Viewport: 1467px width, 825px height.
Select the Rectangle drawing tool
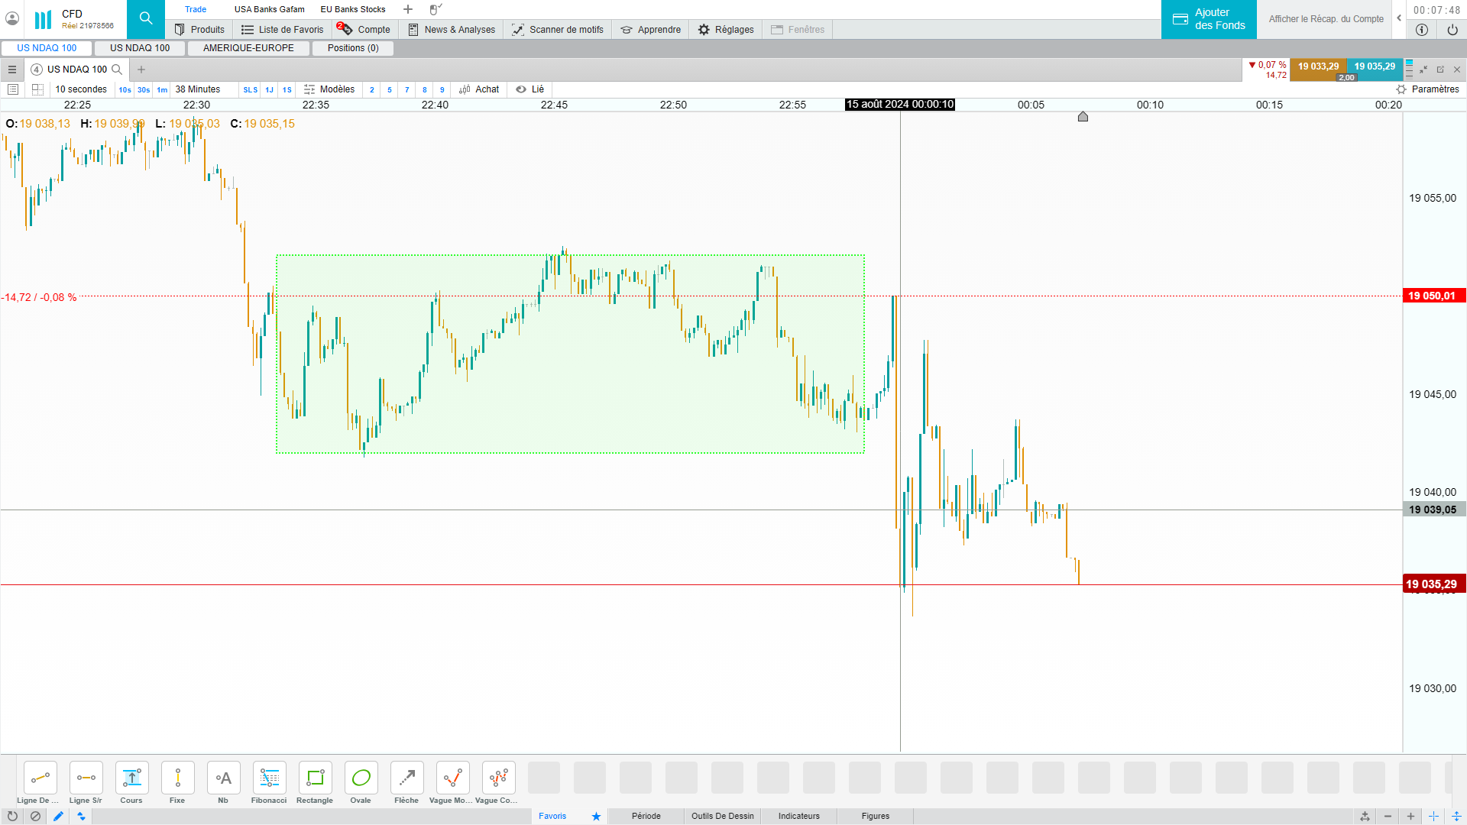(315, 778)
